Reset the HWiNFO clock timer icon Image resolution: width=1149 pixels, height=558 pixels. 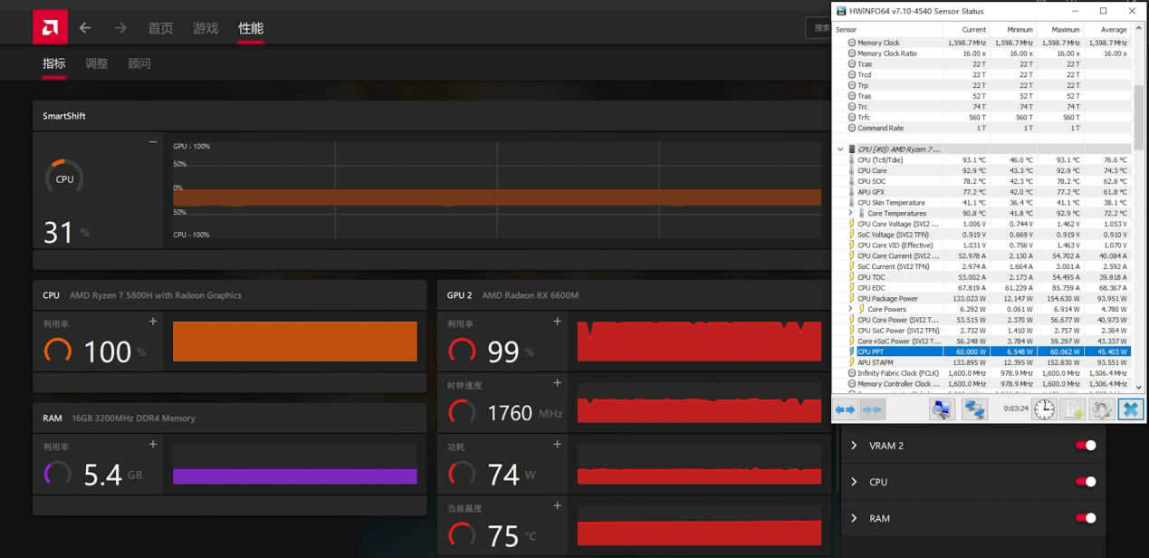(1044, 409)
